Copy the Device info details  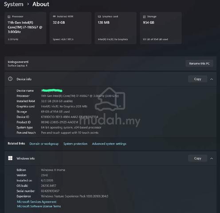pyautogui.click(x=197, y=79)
